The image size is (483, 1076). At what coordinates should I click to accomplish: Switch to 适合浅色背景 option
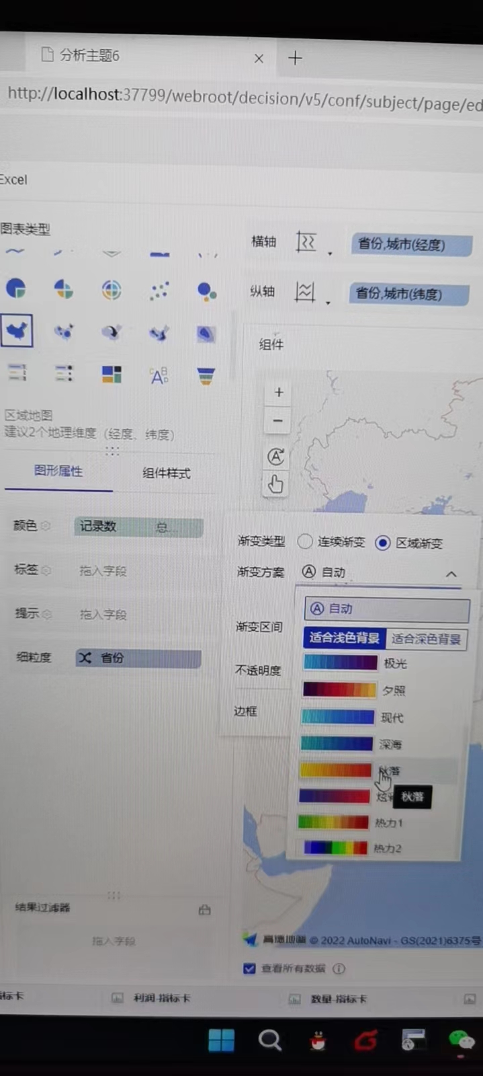[x=344, y=638]
